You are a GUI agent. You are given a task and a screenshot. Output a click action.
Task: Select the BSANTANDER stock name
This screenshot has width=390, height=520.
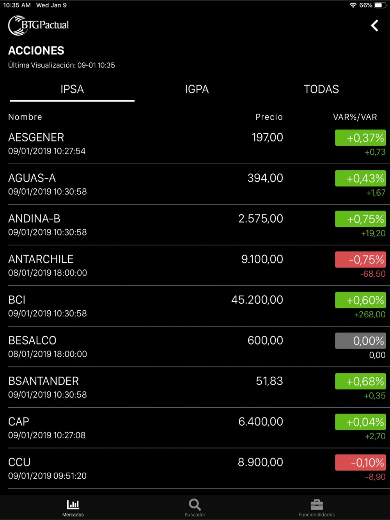coord(44,381)
